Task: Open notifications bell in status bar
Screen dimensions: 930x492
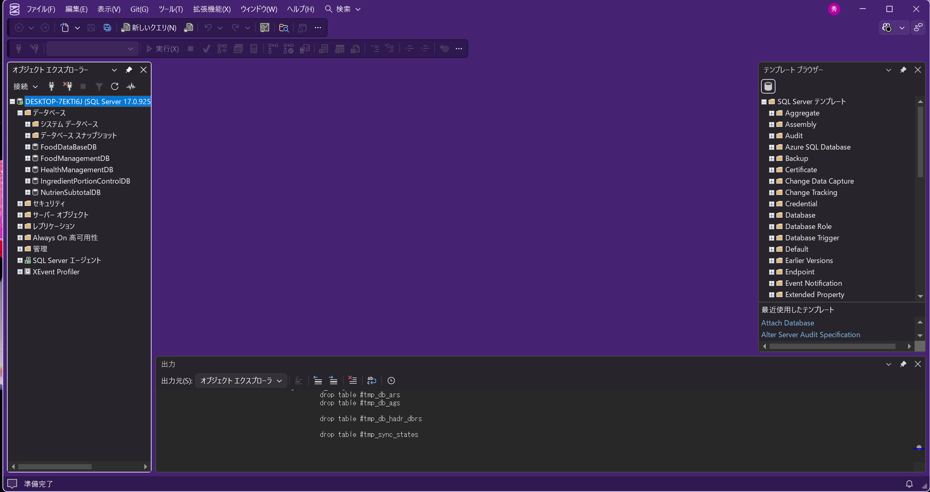Action: click(x=909, y=484)
